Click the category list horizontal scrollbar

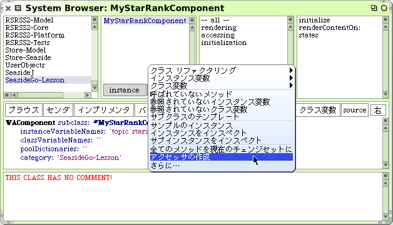click(48, 95)
